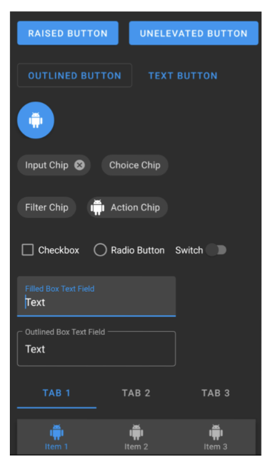
Task: Select the Radio Button circle
Action: click(x=101, y=250)
